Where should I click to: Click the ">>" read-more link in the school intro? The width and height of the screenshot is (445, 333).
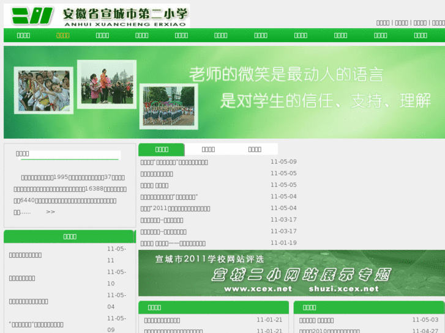tap(51, 211)
